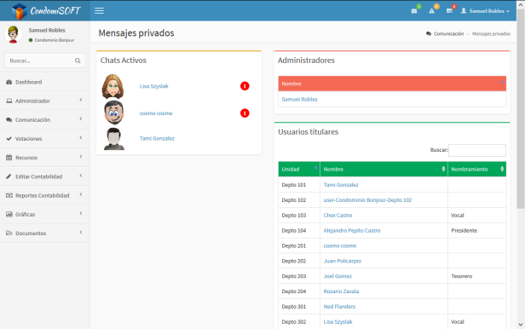Open the chat comments icon in header

tap(449, 11)
